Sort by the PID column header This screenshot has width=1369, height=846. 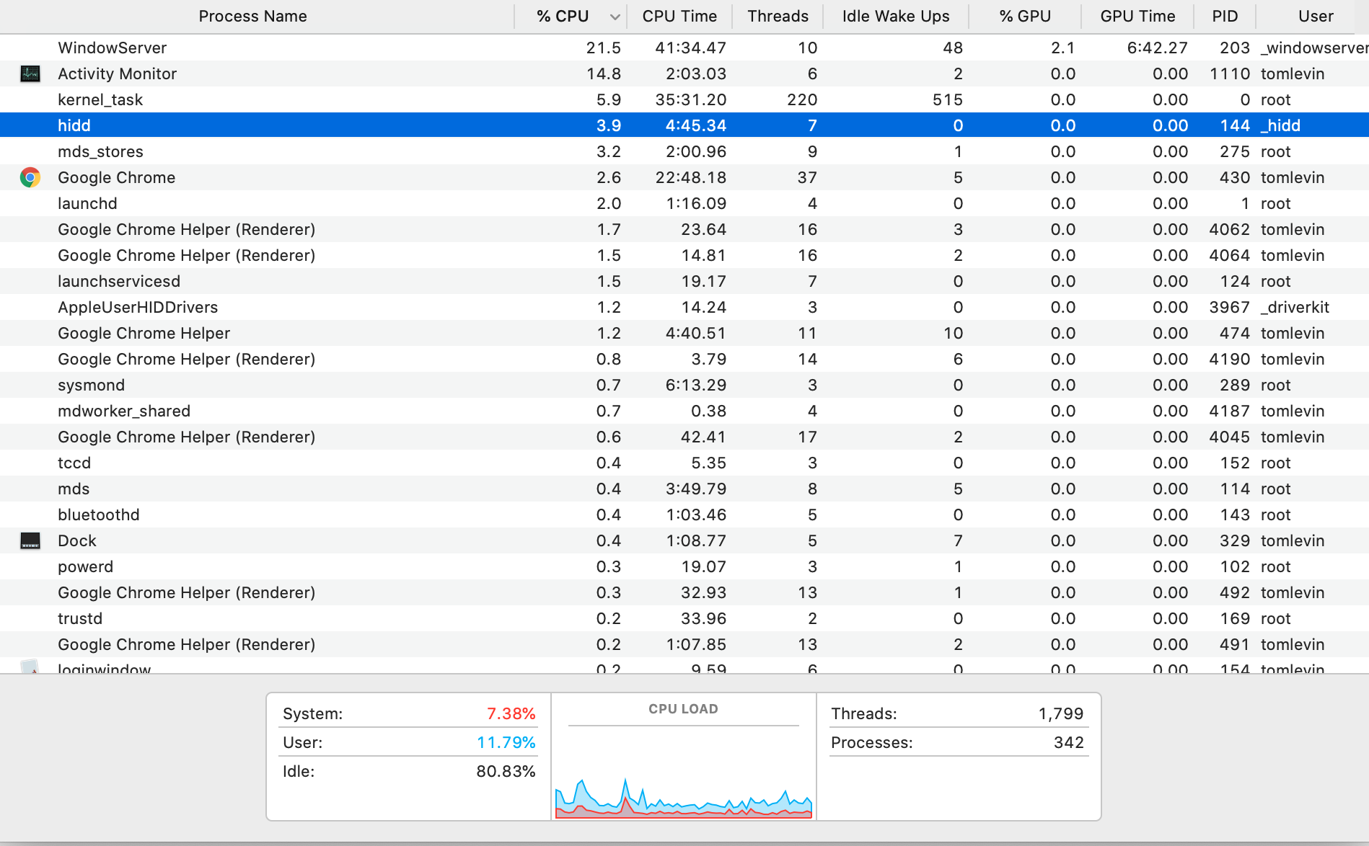pyautogui.click(x=1225, y=17)
